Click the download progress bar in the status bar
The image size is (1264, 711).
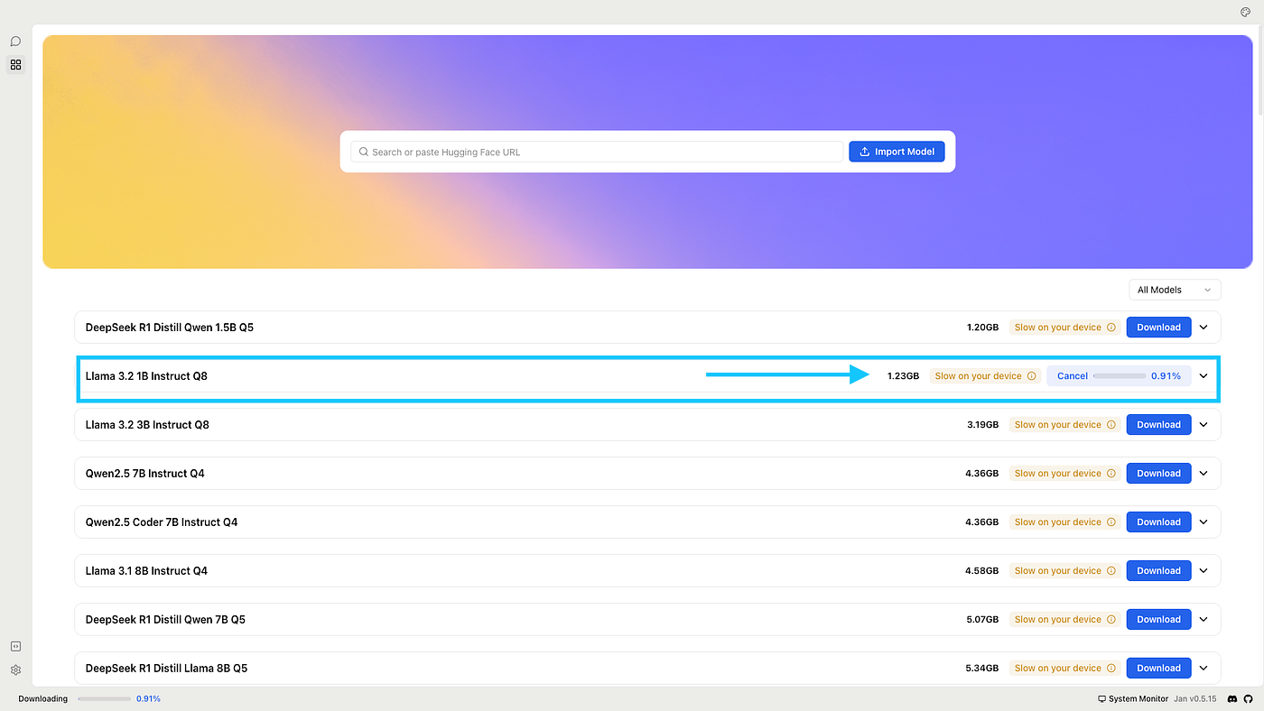coord(104,699)
